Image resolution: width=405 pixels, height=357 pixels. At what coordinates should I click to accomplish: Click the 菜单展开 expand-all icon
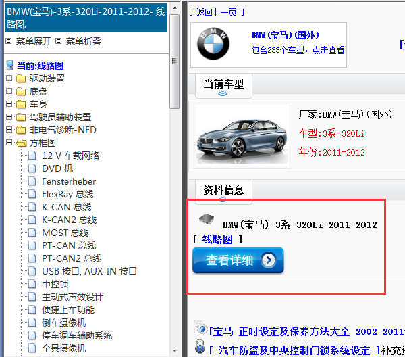pyautogui.click(x=9, y=41)
